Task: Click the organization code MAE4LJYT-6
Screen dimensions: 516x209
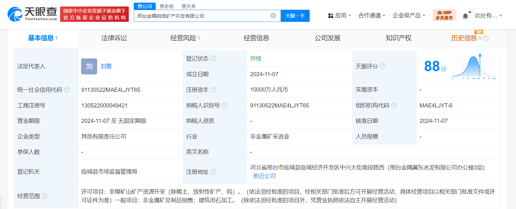Action: (x=436, y=105)
